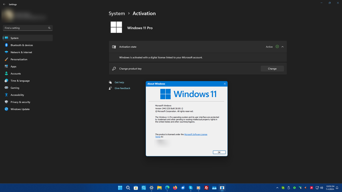Go to Windows Update page
This screenshot has height=192, width=342.
pos(28,109)
